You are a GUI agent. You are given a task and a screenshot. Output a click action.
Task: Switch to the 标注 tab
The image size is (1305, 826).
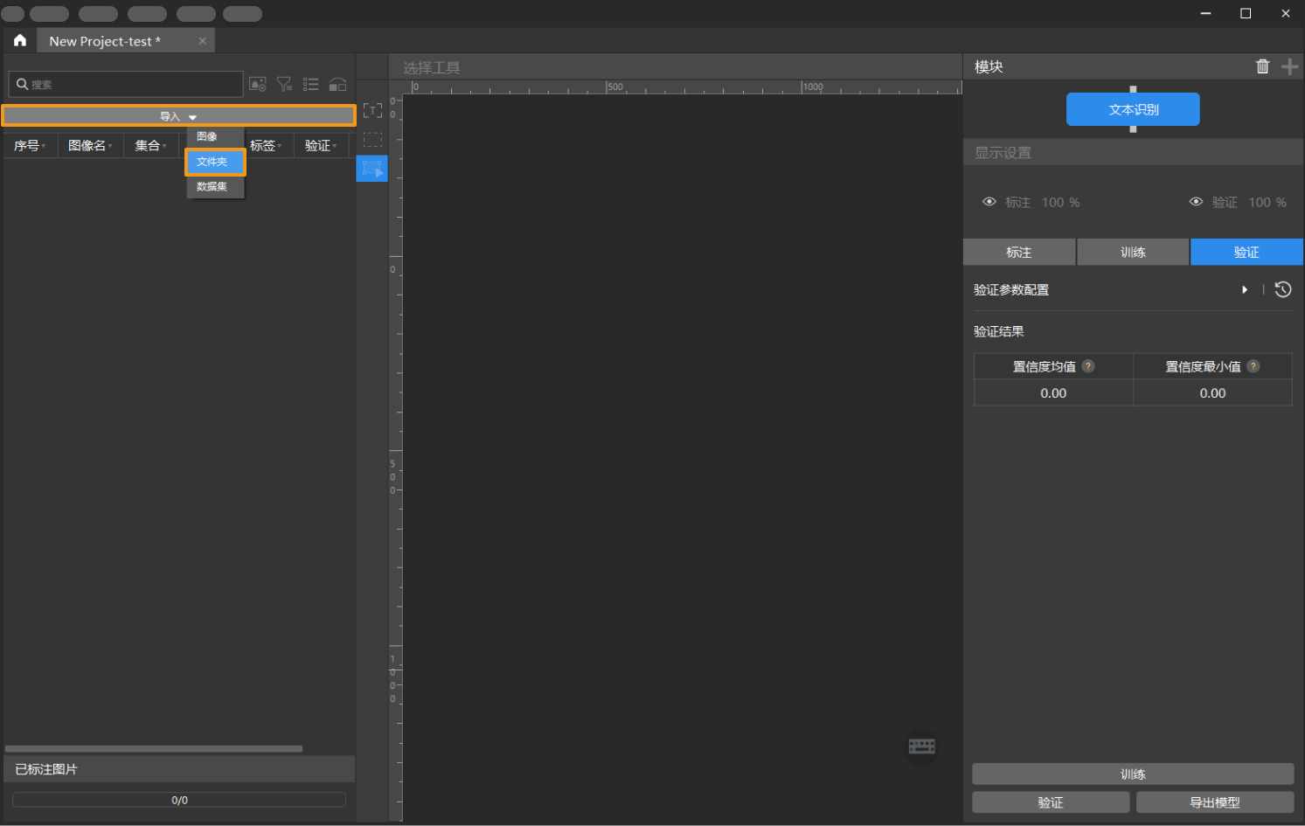(1019, 252)
